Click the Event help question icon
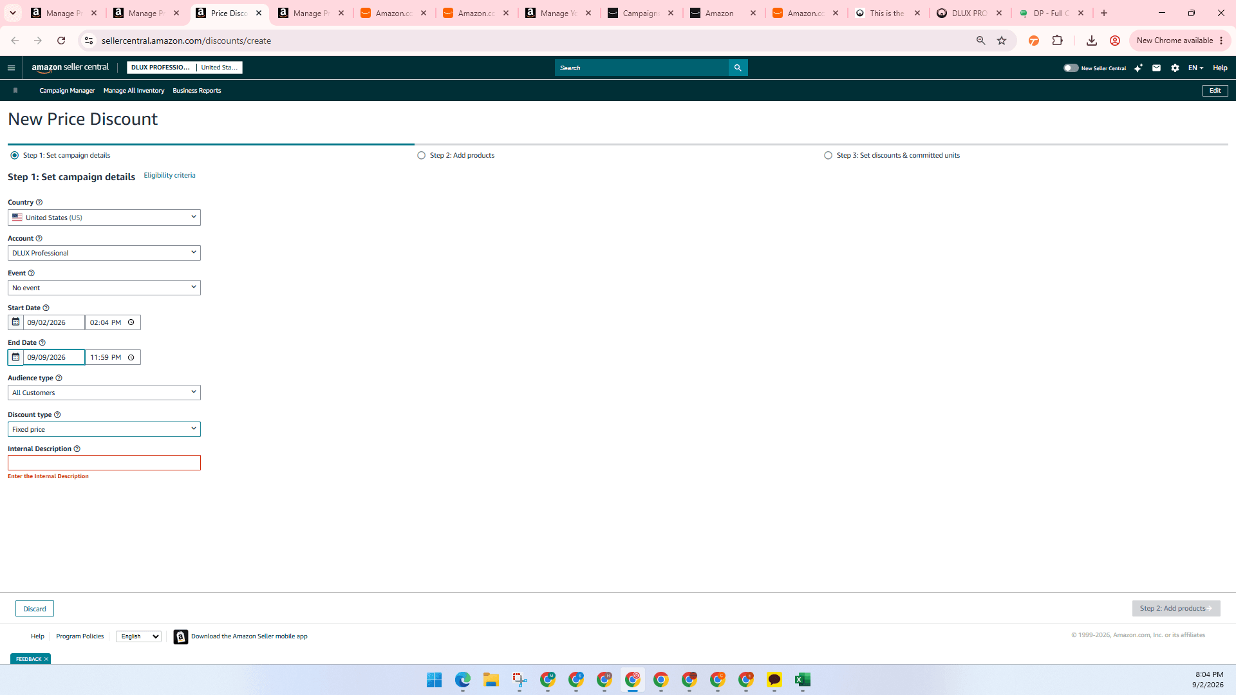This screenshot has width=1236, height=695. [x=31, y=273]
